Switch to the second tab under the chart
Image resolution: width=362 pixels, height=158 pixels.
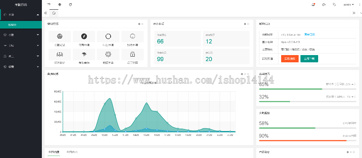pyautogui.click(x=72, y=152)
